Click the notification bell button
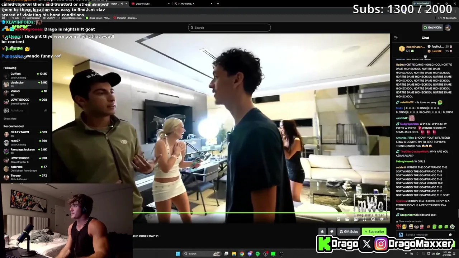 (322, 231)
